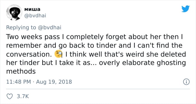The image size is (196, 104).
Task: Like the tweet with the heart icon
Action: 10,96
